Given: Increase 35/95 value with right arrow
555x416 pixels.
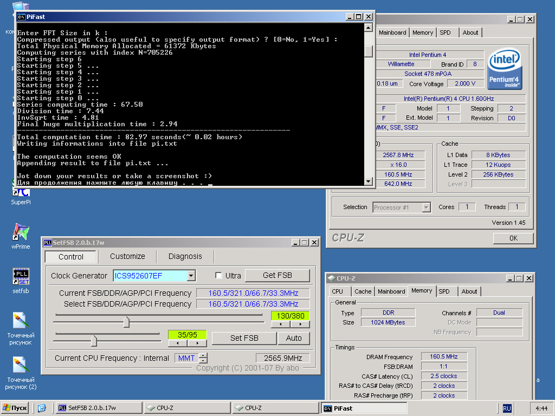Looking at the screenshot, I should pos(197,343).
